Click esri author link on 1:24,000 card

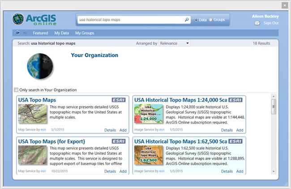pos(162,130)
